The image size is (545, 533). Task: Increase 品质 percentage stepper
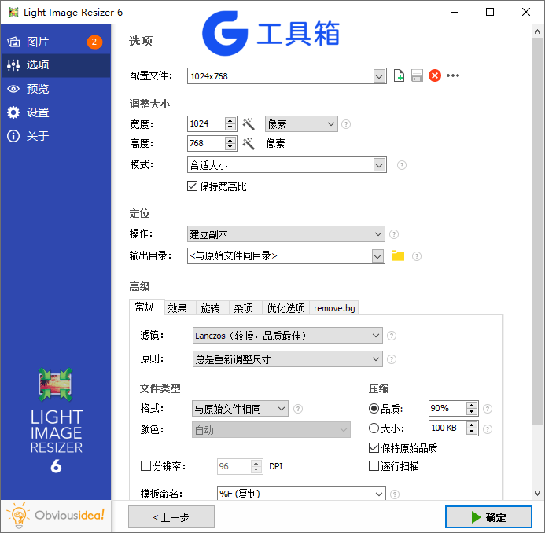click(x=471, y=405)
